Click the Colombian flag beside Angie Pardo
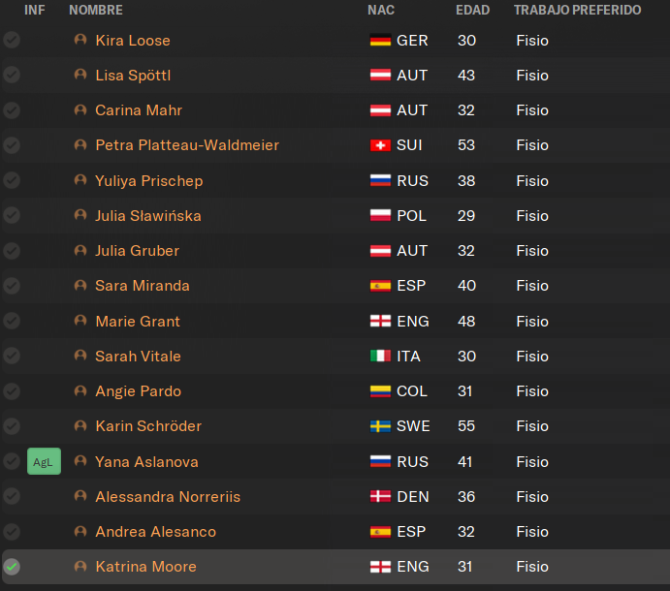 (380, 391)
